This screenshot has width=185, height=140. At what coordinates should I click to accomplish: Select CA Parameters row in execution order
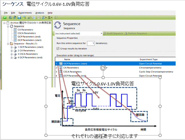point(115,68)
